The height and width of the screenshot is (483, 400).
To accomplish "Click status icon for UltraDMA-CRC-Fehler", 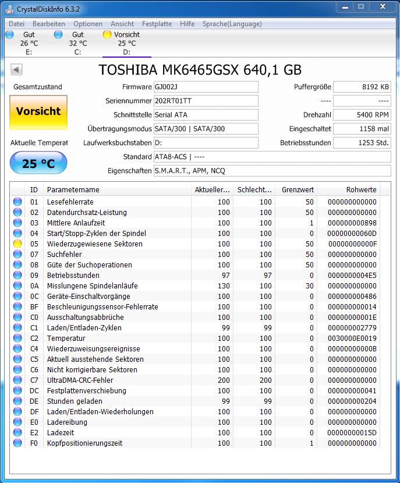I will 17,379.
